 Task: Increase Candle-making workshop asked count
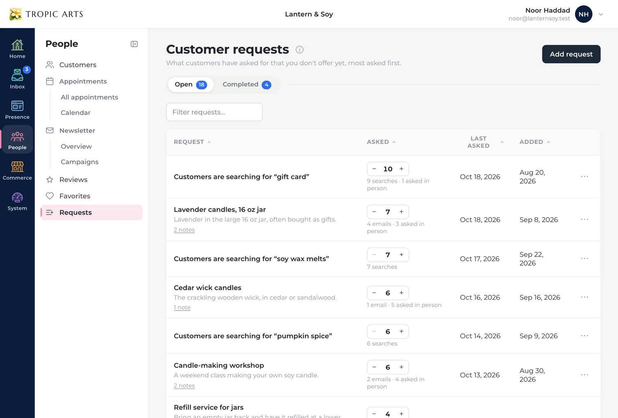[401, 367]
